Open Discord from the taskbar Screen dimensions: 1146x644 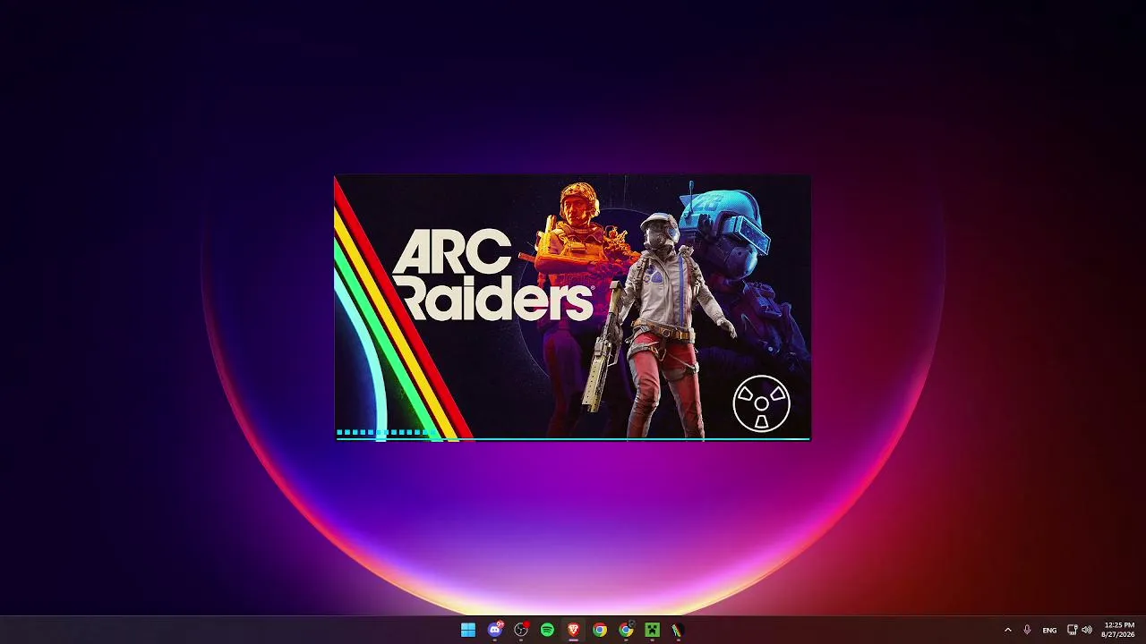click(495, 631)
